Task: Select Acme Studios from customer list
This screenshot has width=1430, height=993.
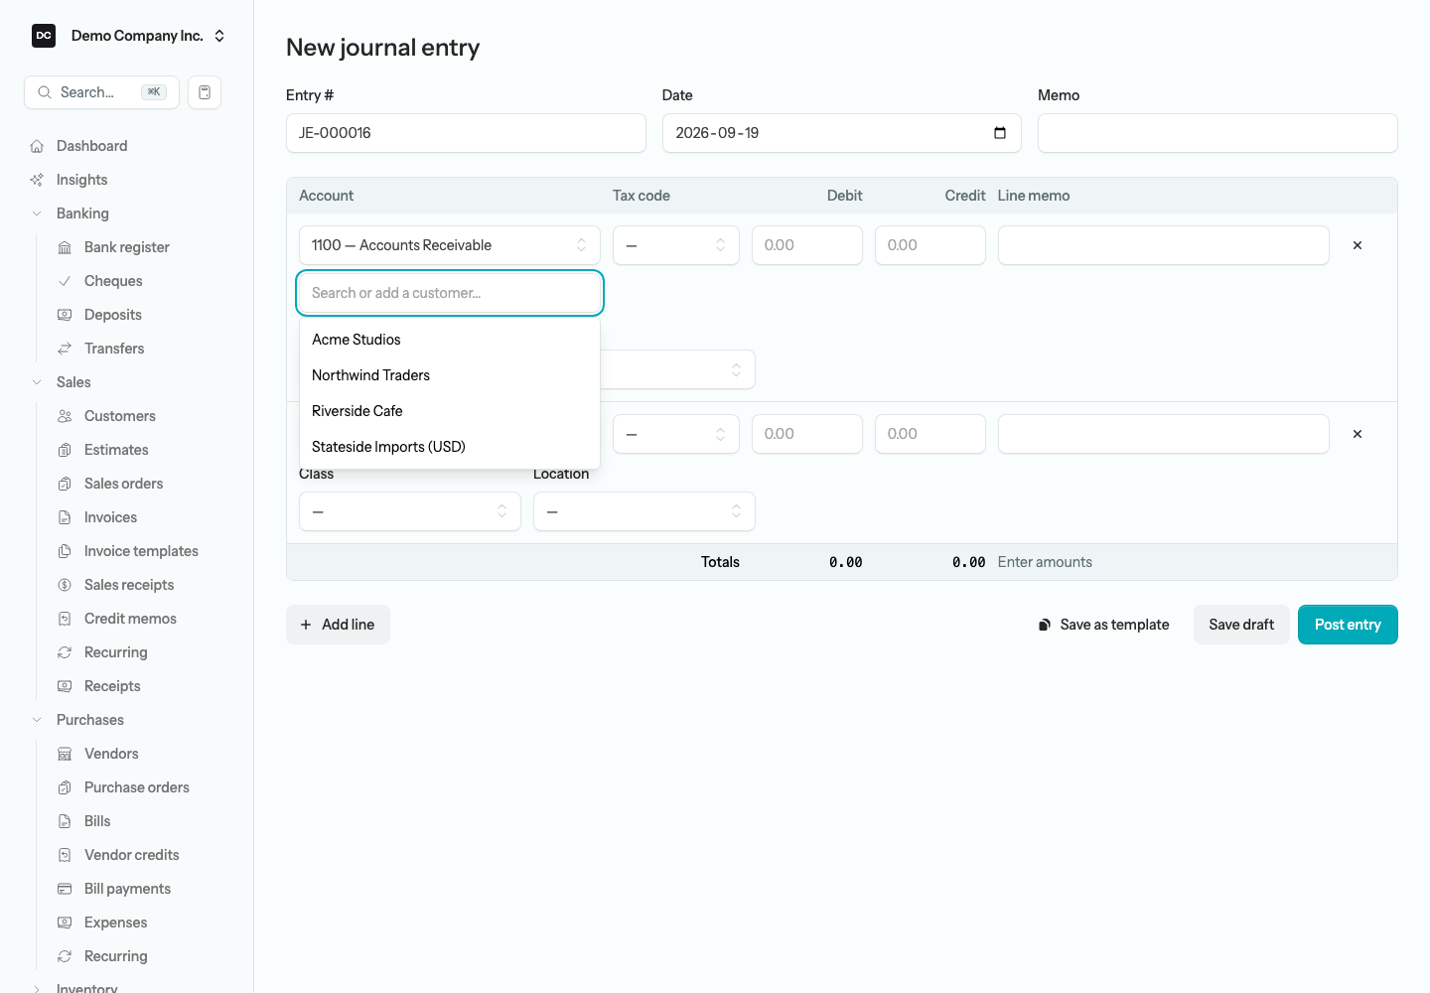Action: (450, 340)
